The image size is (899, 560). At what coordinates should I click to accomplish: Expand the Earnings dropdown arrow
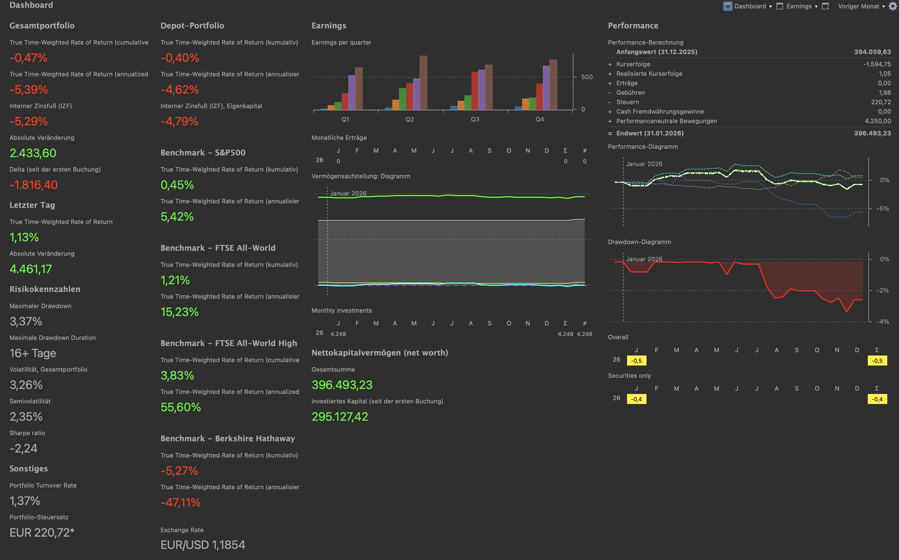tap(816, 7)
